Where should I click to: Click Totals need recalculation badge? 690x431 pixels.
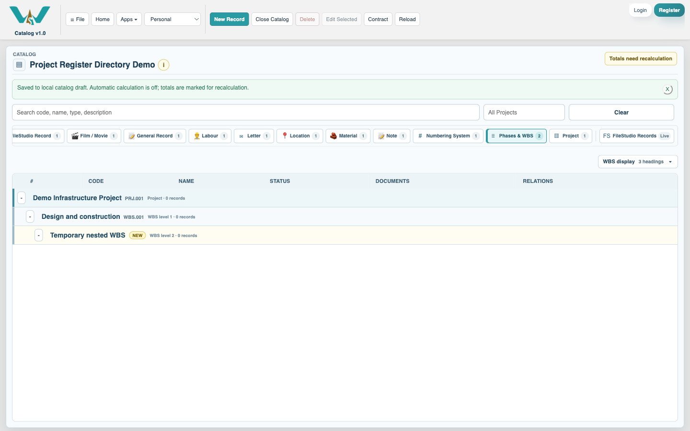(x=641, y=58)
